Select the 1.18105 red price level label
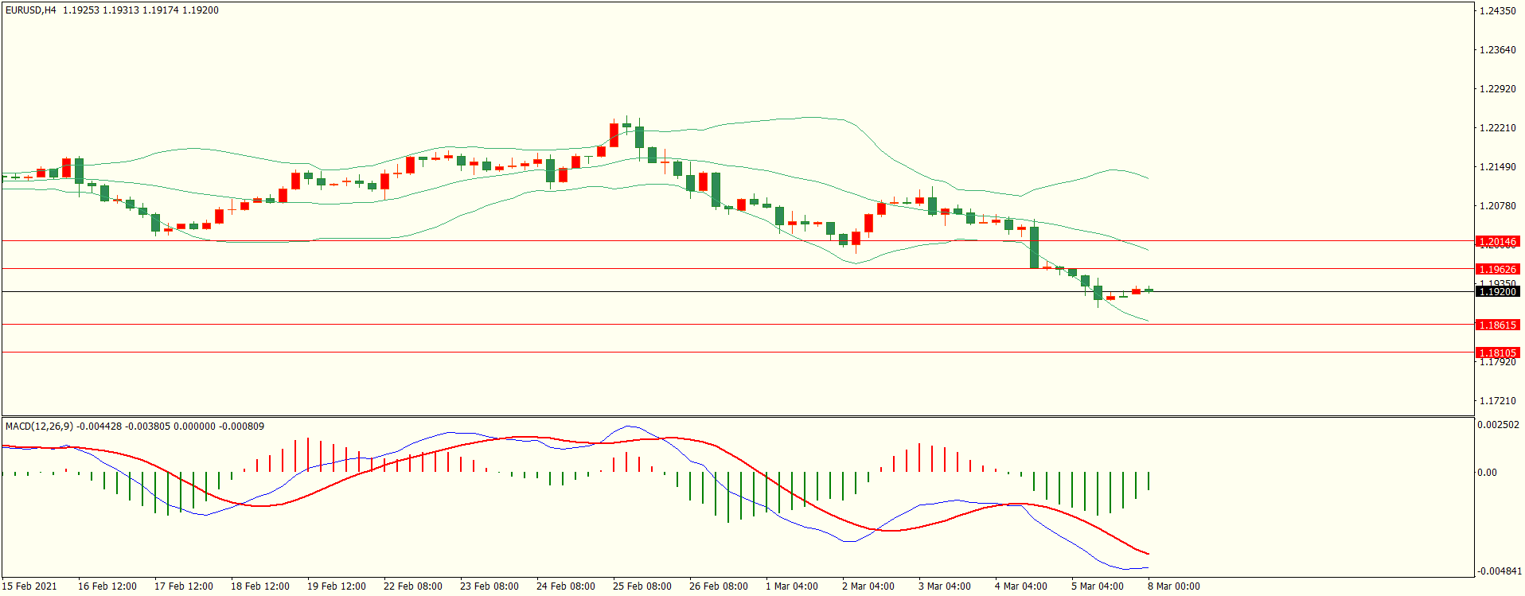 (1497, 353)
